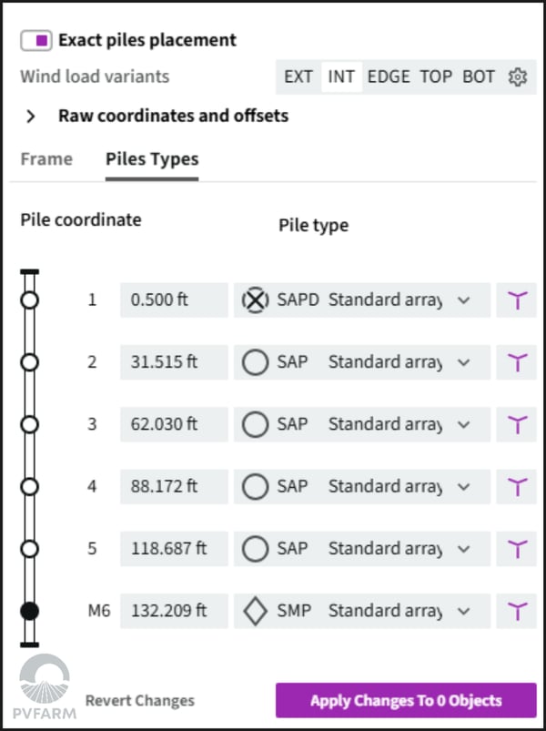Switch to the Frame tab
546x731 pixels.
(46, 159)
